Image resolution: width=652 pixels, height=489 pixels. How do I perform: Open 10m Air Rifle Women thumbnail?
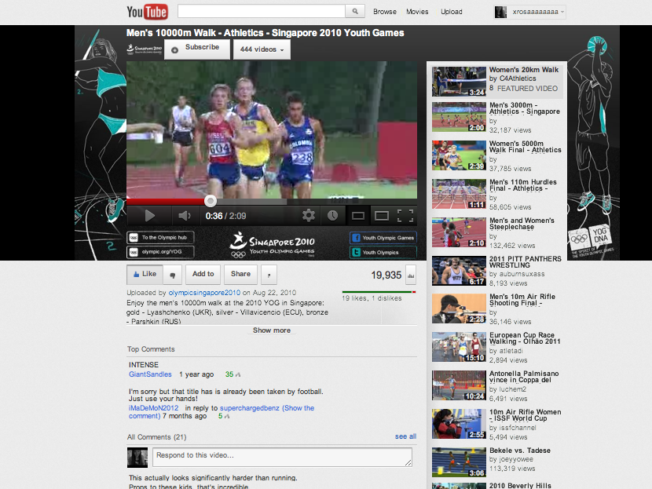pyautogui.click(x=459, y=424)
